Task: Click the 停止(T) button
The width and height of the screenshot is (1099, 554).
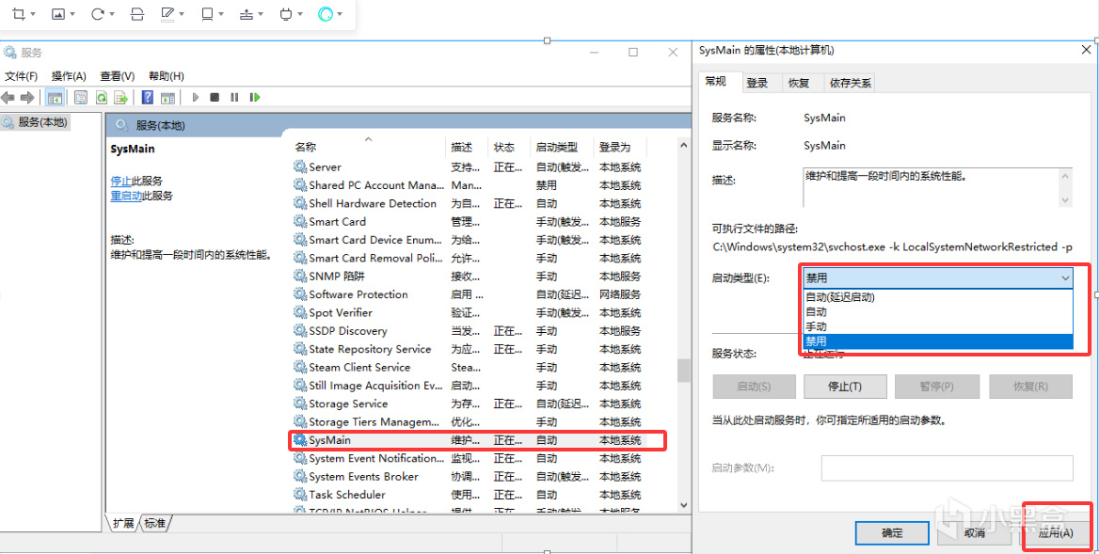Action: (x=845, y=387)
